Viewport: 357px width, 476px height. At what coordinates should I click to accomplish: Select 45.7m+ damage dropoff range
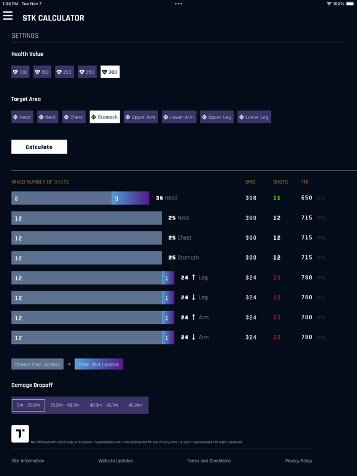pyautogui.click(x=135, y=405)
